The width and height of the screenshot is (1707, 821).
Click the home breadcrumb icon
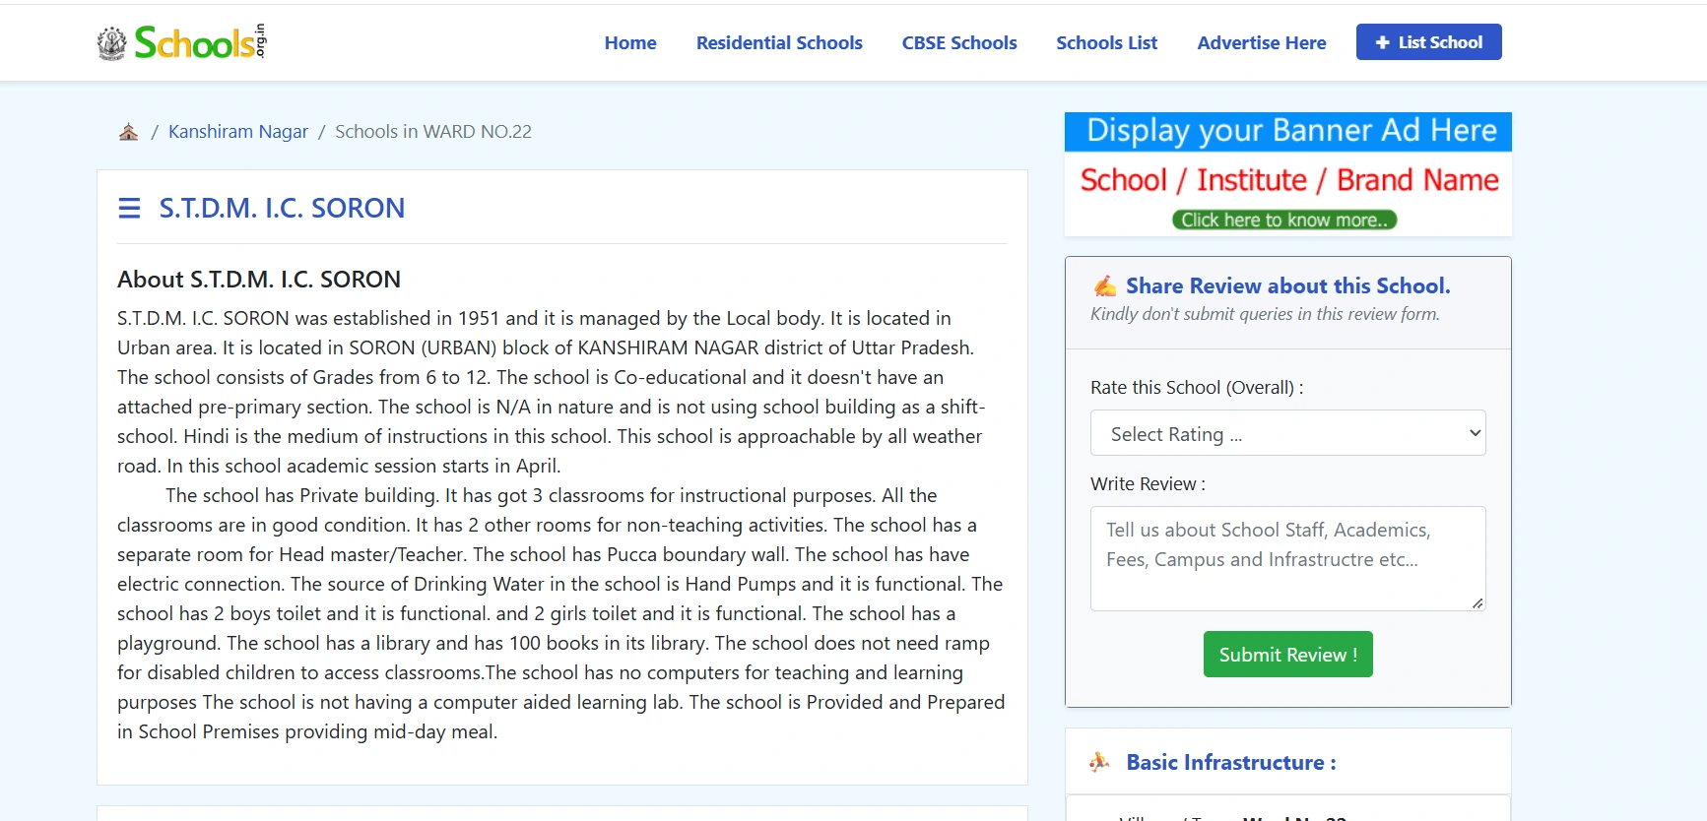click(x=128, y=132)
